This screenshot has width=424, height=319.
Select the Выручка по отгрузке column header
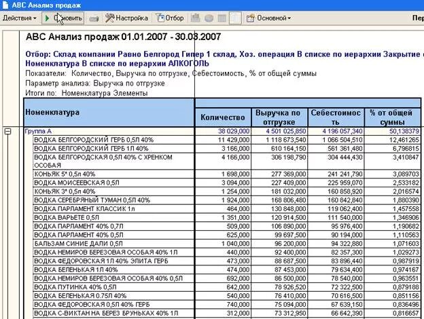[x=279, y=117]
